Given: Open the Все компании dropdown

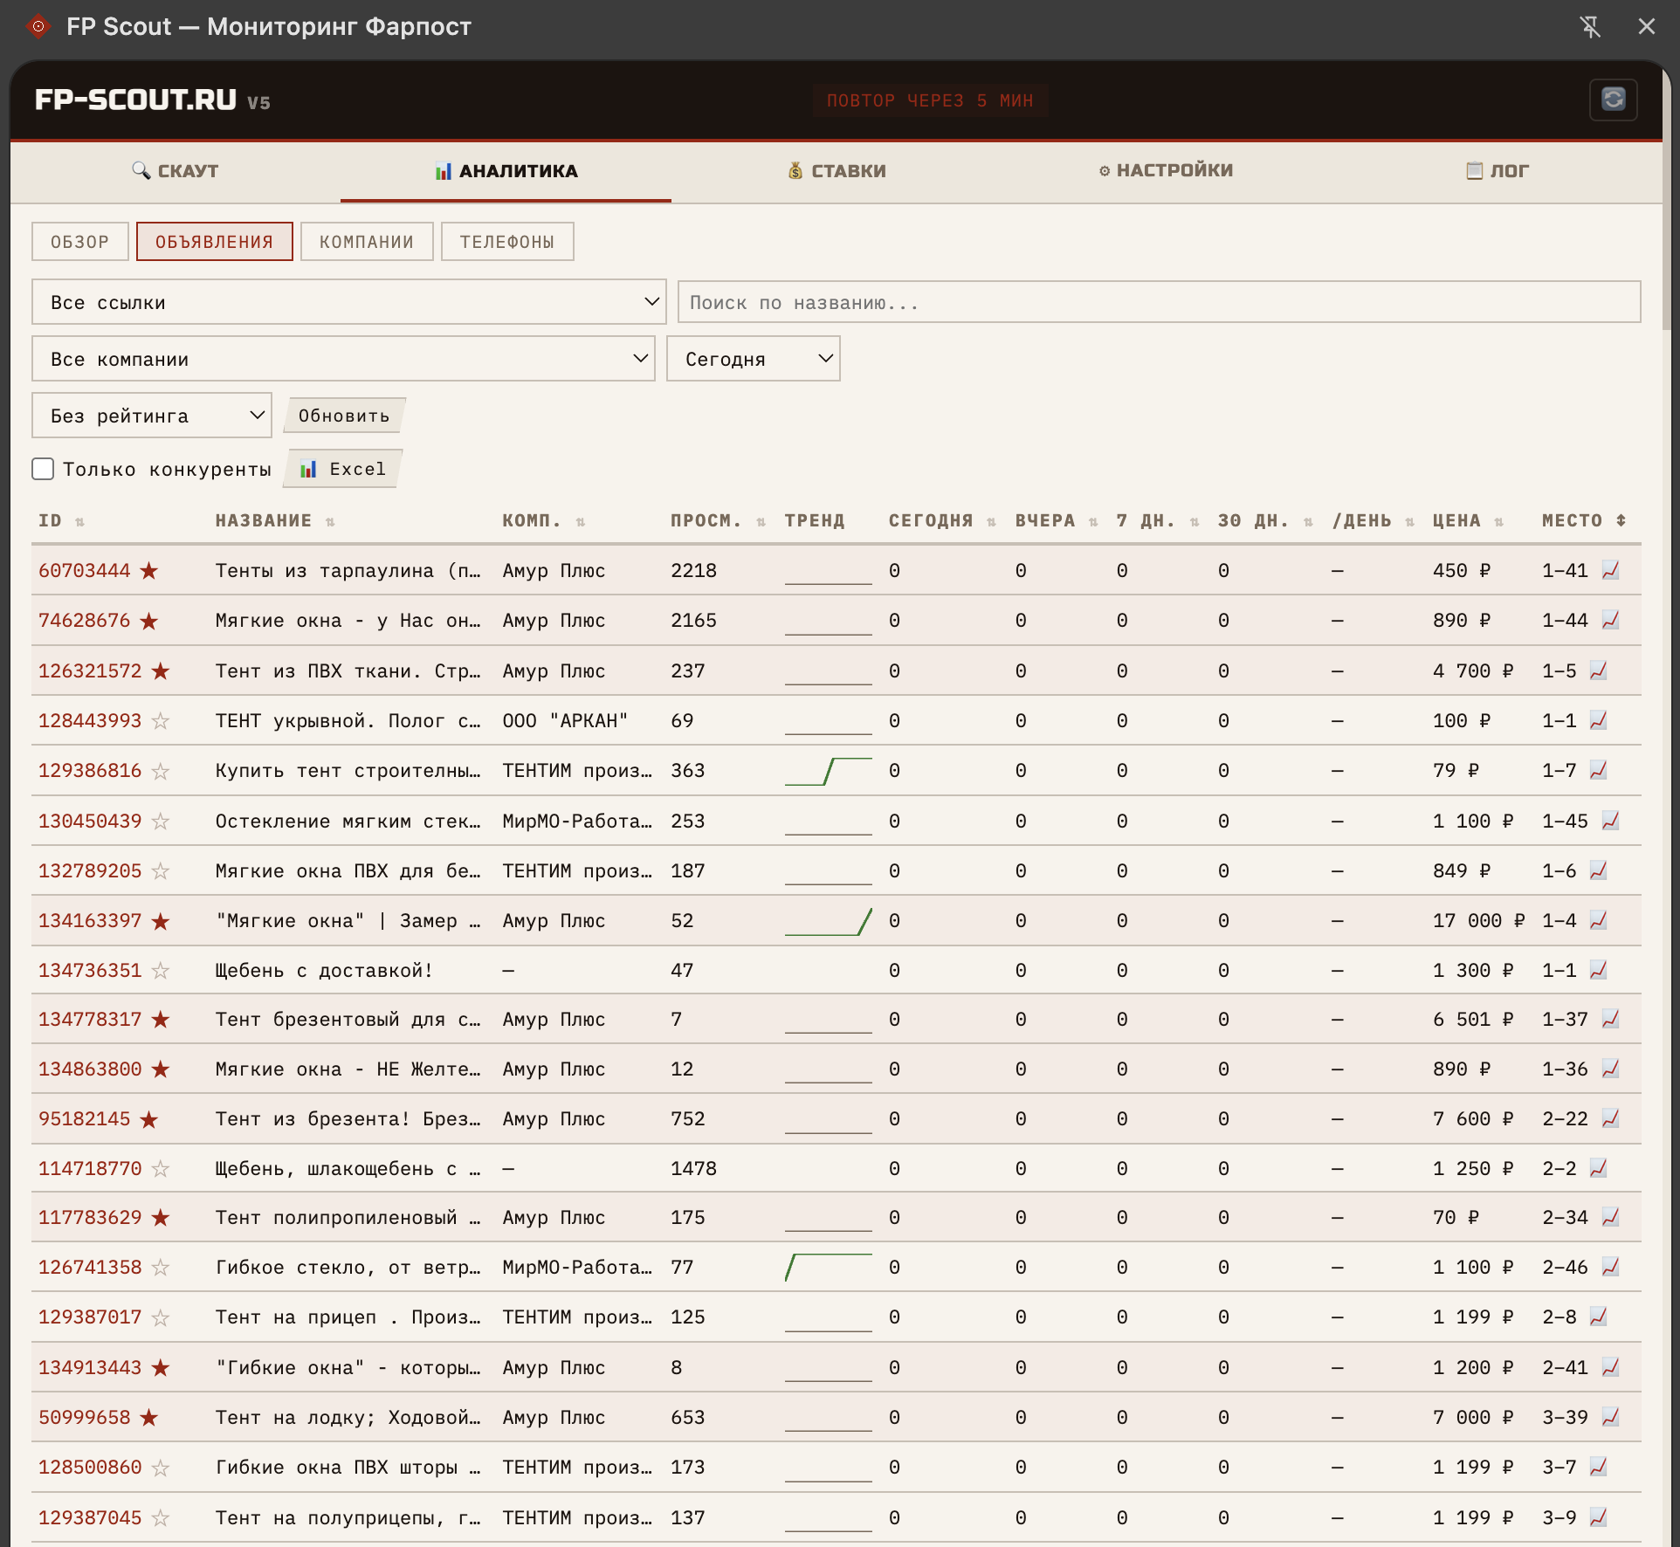Looking at the screenshot, I should tap(343, 359).
